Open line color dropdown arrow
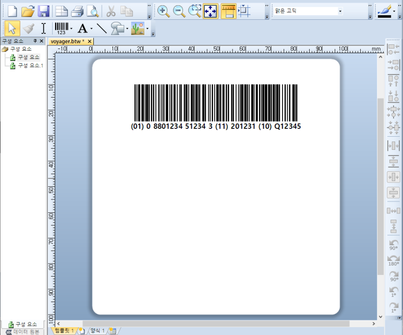 click(x=394, y=11)
